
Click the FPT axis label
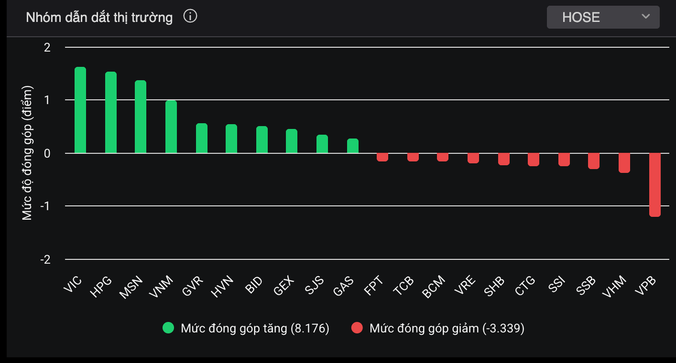(x=374, y=287)
